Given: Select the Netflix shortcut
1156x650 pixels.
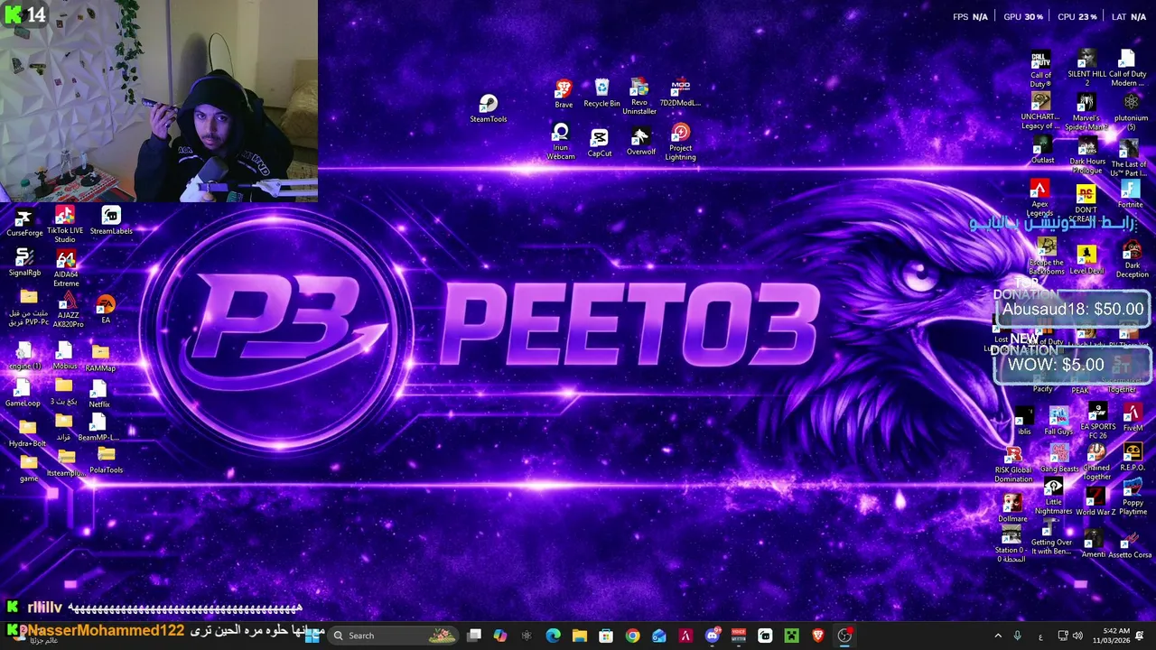Looking at the screenshot, I should tap(99, 394).
